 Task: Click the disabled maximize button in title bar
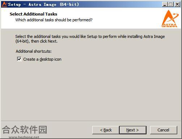tap(171, 4)
